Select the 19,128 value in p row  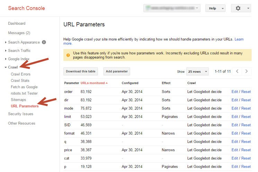pyautogui.click(x=86, y=166)
